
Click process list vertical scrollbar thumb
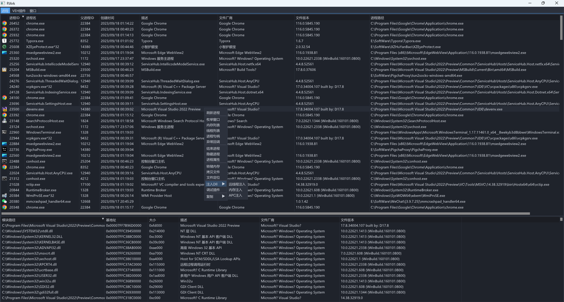[x=561, y=28]
